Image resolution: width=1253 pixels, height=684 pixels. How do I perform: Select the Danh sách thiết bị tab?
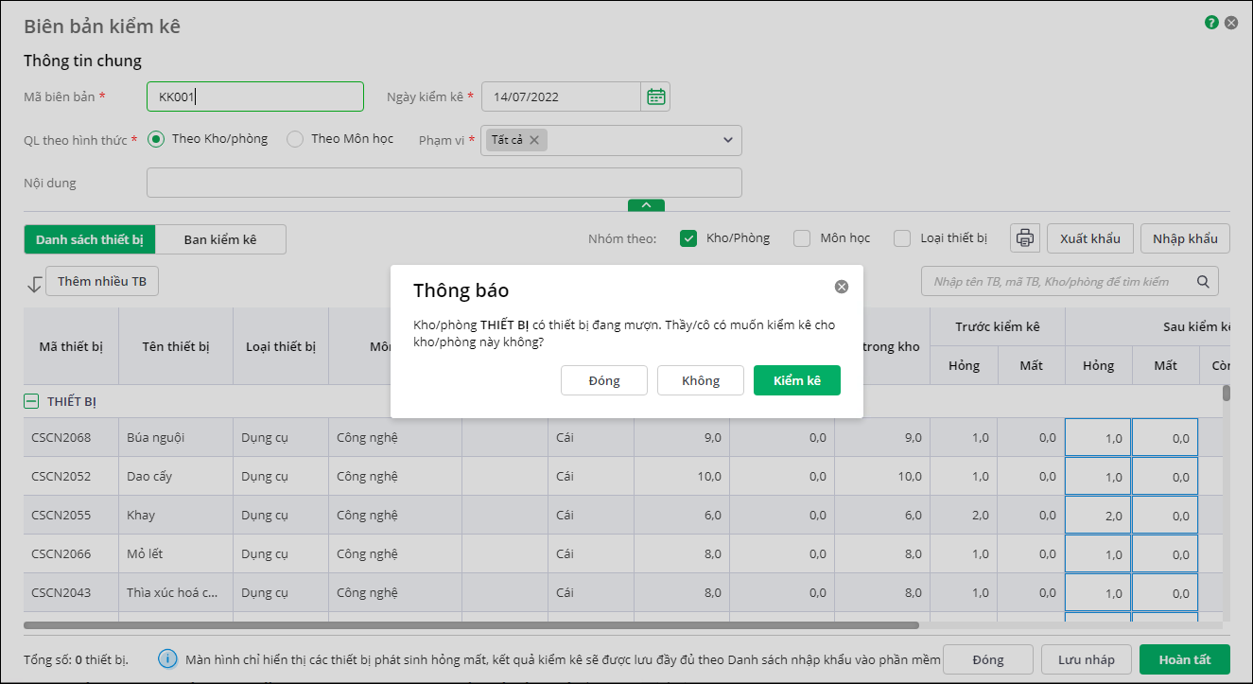[x=90, y=239]
